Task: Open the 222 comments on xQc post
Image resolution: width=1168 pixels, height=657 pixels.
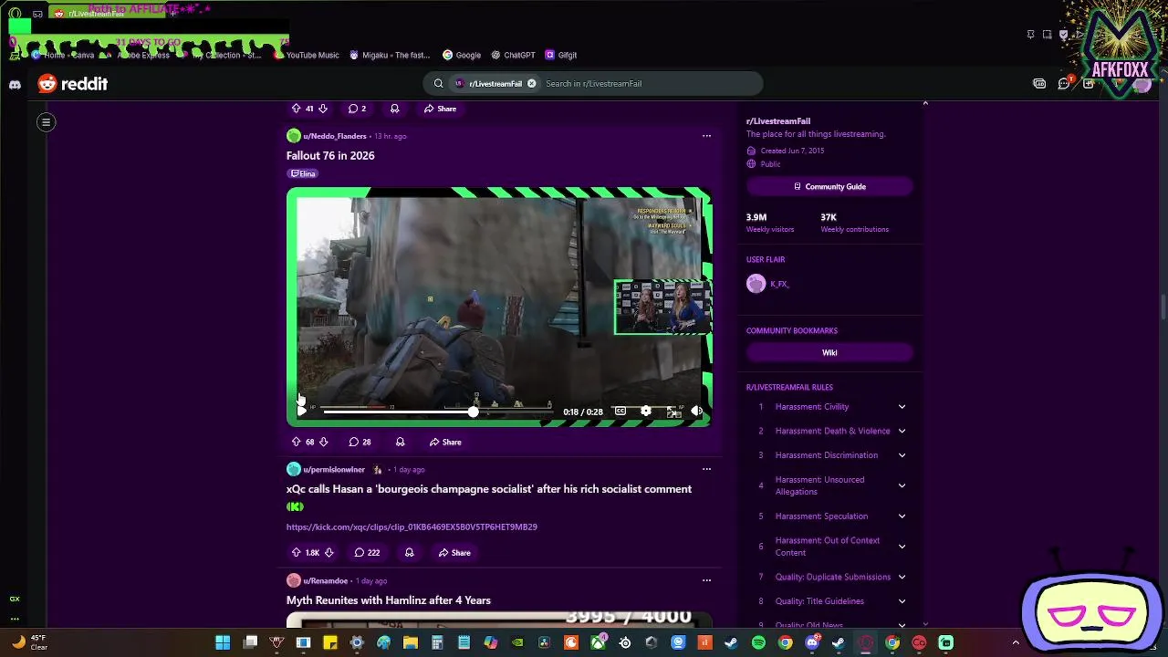Action: pyautogui.click(x=367, y=552)
